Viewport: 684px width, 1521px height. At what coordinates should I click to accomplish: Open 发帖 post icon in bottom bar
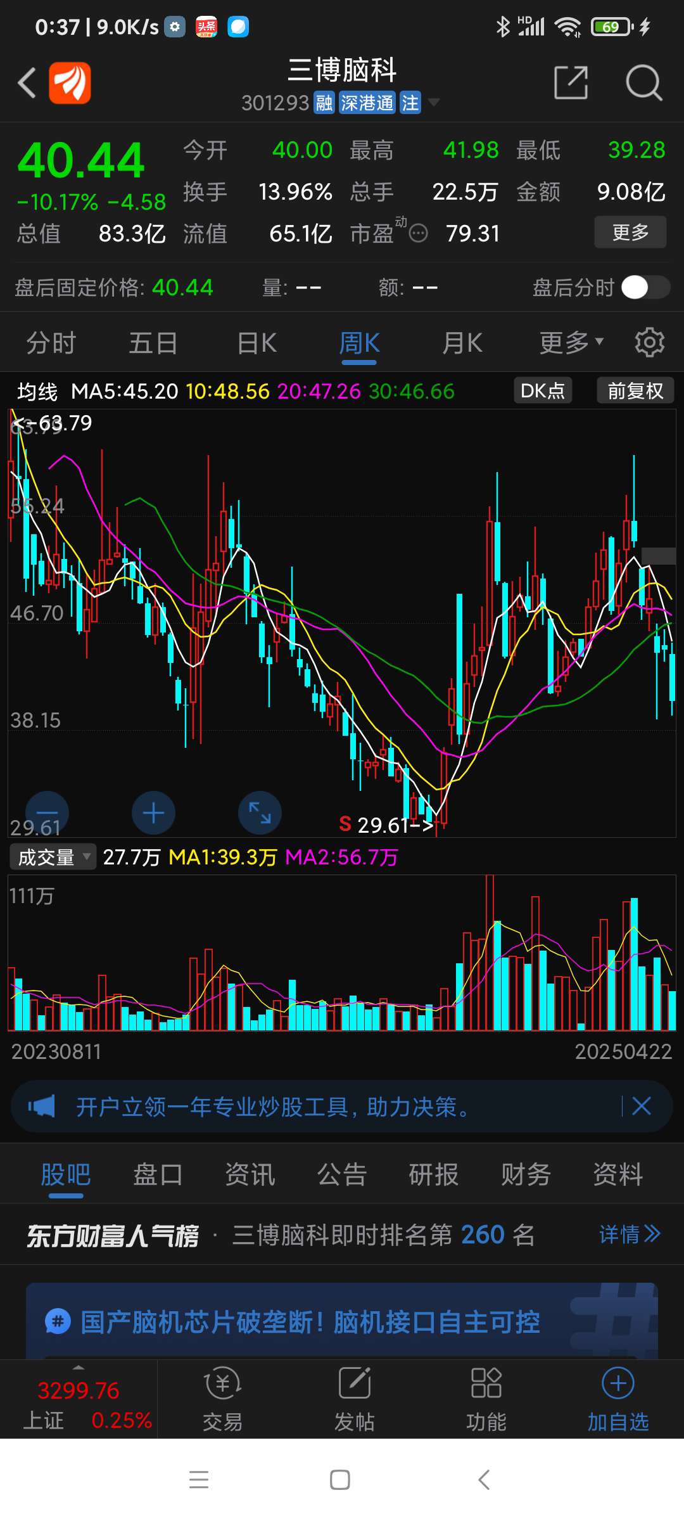coord(355,1401)
